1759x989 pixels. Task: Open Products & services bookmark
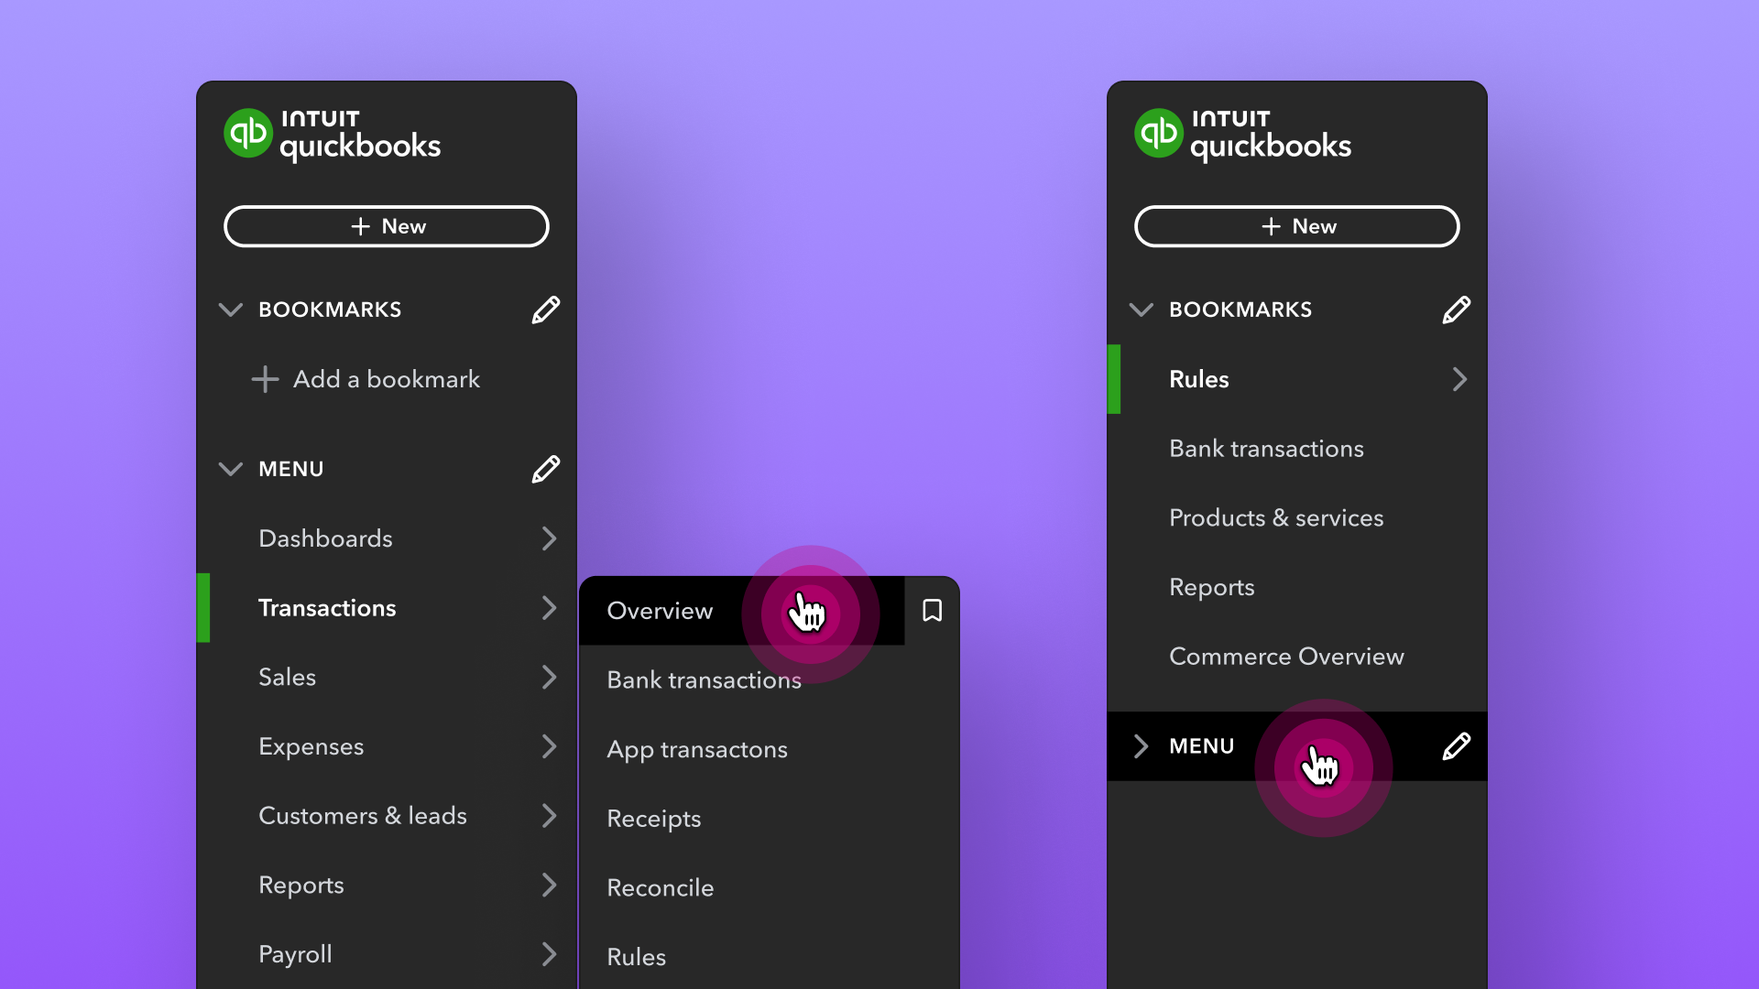point(1276,517)
